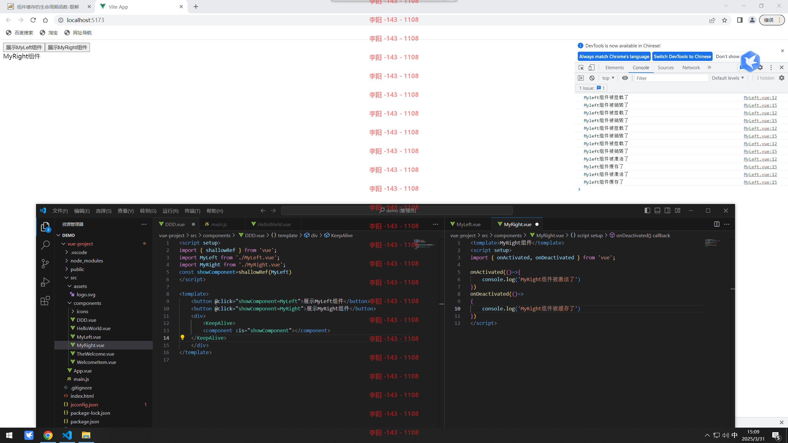
Task: Collapse components folder
Action: coord(70,303)
